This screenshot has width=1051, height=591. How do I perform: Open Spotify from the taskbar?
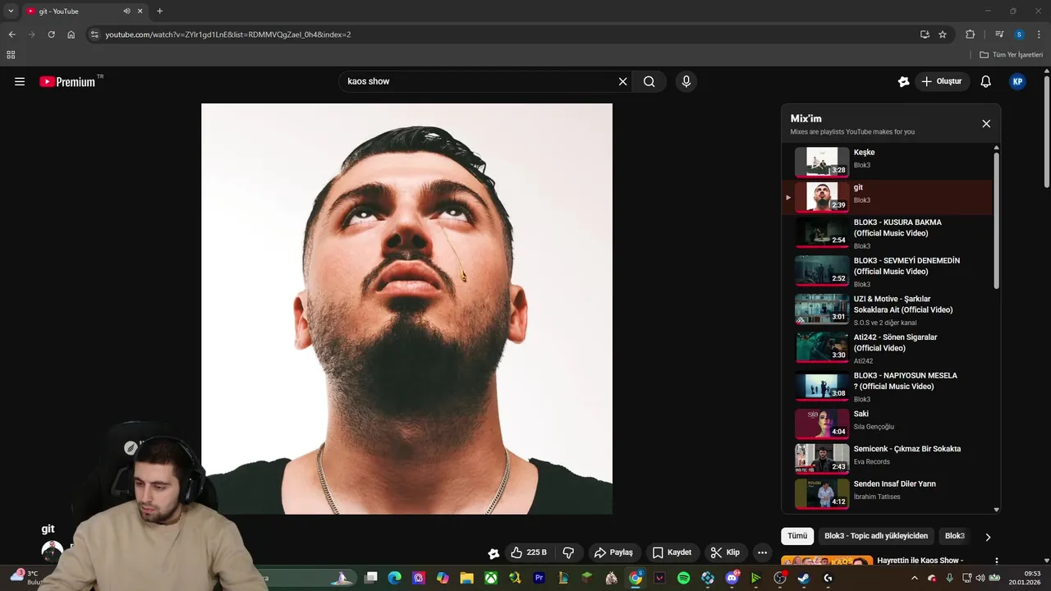click(683, 578)
